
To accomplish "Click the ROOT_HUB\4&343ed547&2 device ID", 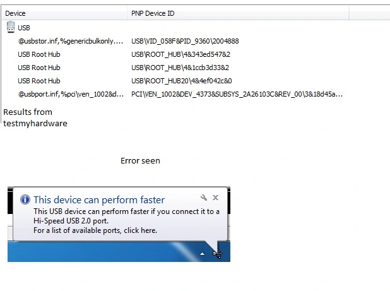I will (180, 54).
